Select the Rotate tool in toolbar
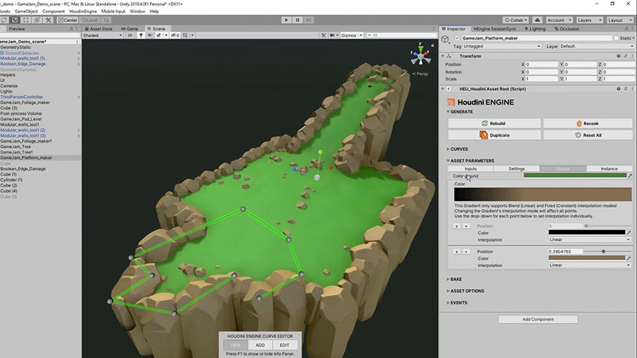The height and width of the screenshot is (358, 637). (4, 20)
